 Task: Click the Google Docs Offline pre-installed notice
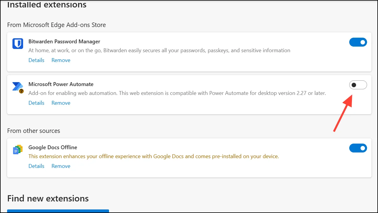[x=154, y=156]
